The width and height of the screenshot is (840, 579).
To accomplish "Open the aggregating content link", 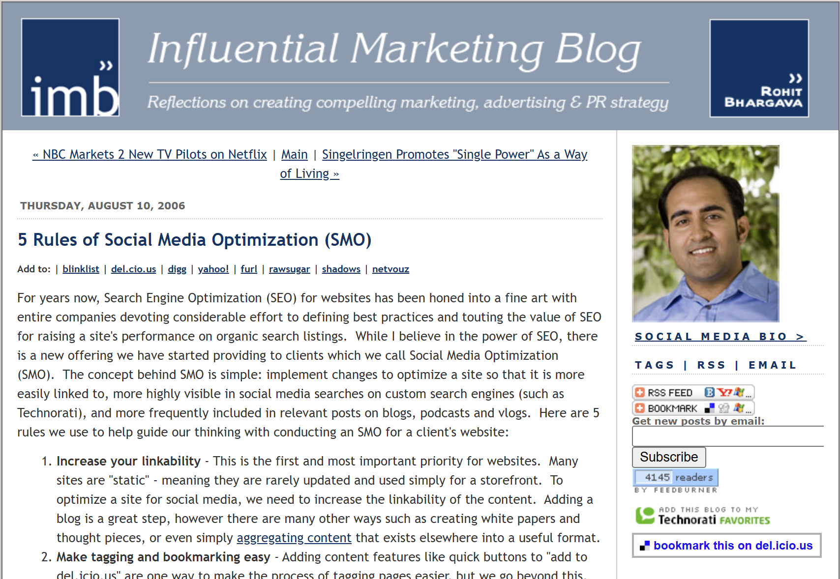I will (x=294, y=538).
